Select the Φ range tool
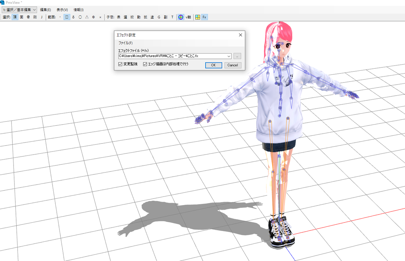Image resolution: width=405 pixels, height=261 pixels. [x=93, y=17]
